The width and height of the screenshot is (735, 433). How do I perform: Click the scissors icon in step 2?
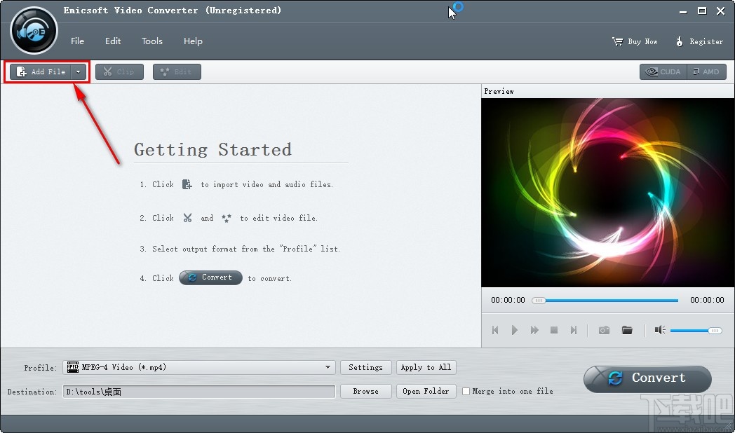(x=187, y=218)
